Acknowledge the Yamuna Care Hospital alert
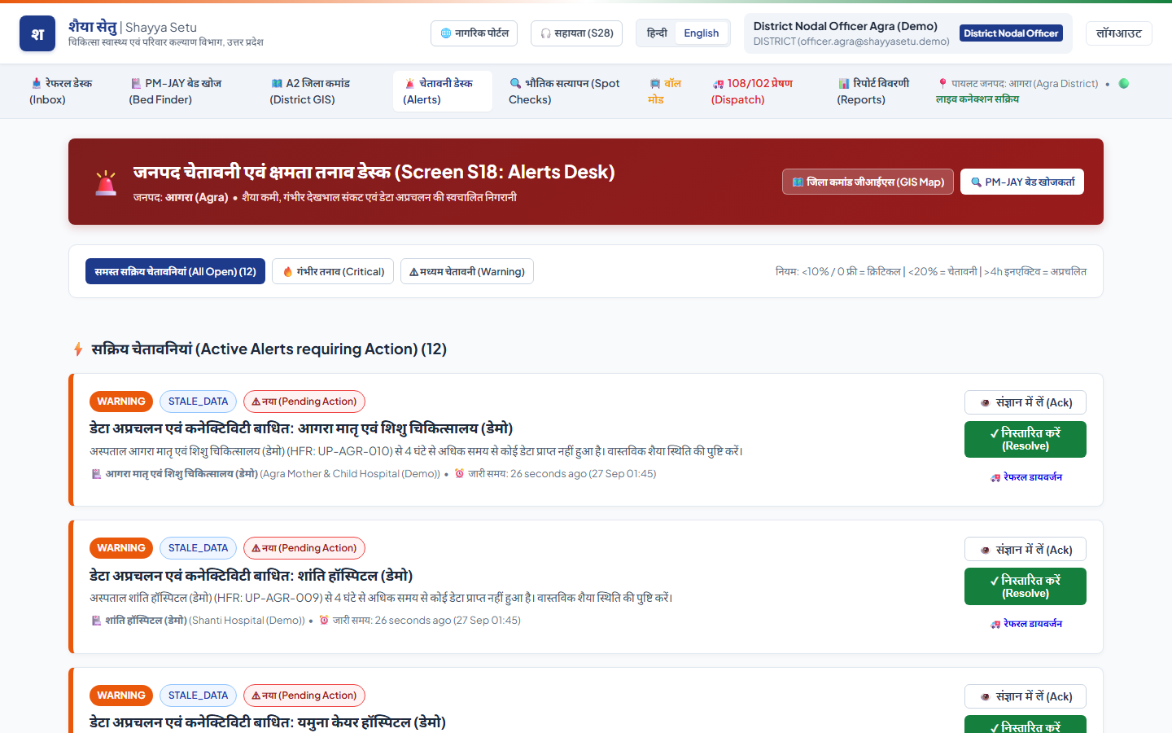Image resolution: width=1172 pixels, height=733 pixels. [1025, 696]
